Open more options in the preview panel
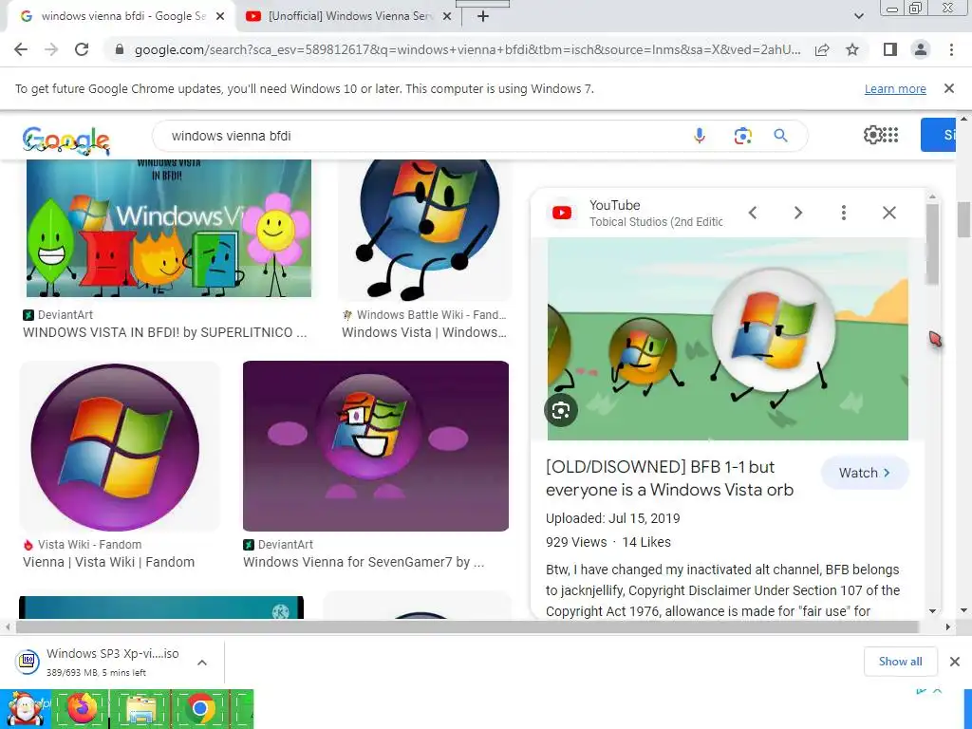The width and height of the screenshot is (972, 729). click(x=844, y=213)
